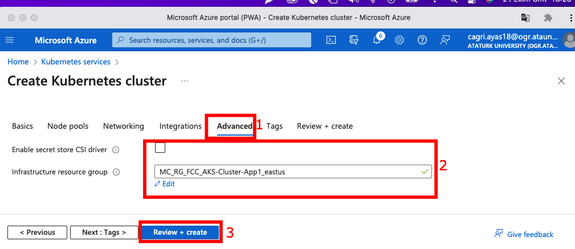The image size is (575, 249).
Task: Click the browser Extensions puzzle icon
Action: [548, 18]
